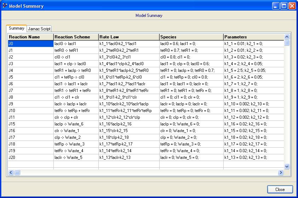Click the J20 parameters cell
The width and height of the screenshot is (298, 198).
pyautogui.click(x=253, y=157)
